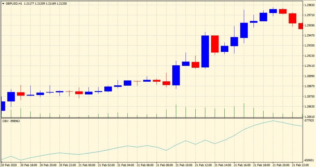Image resolution: width=316 pixels, height=167 pixels.
Task: Click the 20 Feb 18:00 time label
Action: [29, 165]
